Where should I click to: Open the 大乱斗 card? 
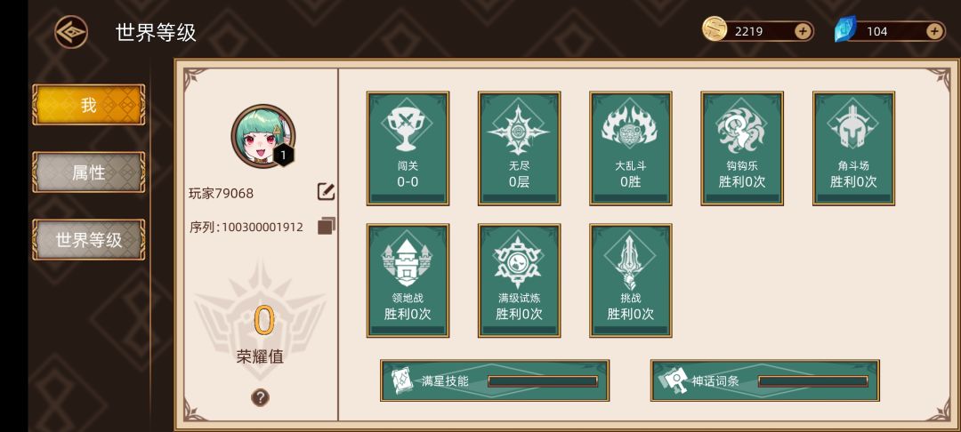pyautogui.click(x=631, y=148)
